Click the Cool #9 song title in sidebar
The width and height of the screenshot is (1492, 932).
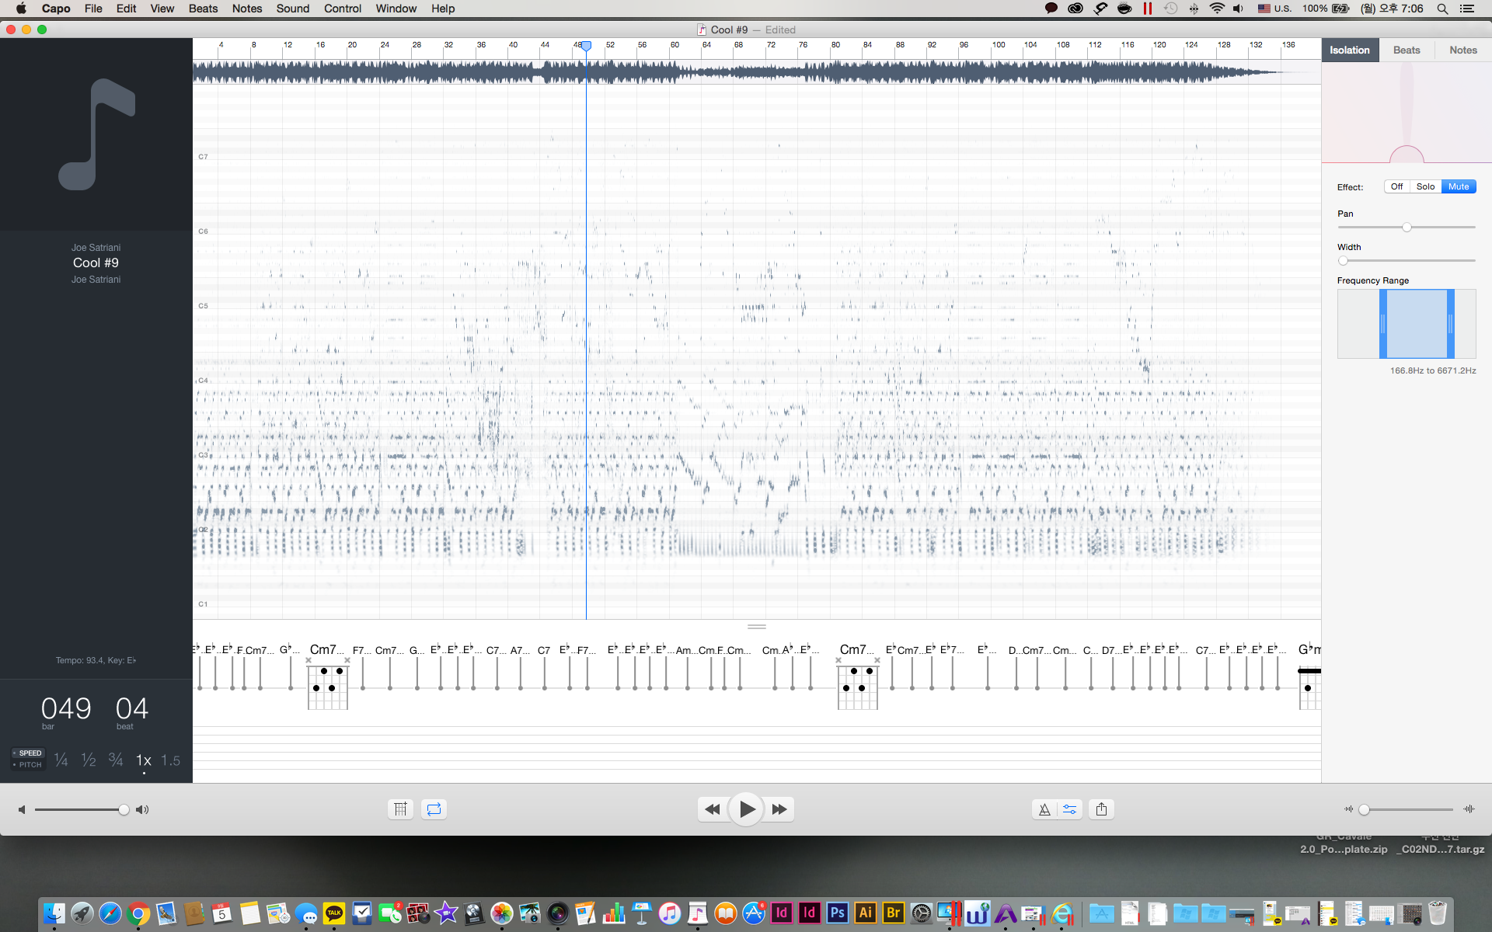point(96,263)
